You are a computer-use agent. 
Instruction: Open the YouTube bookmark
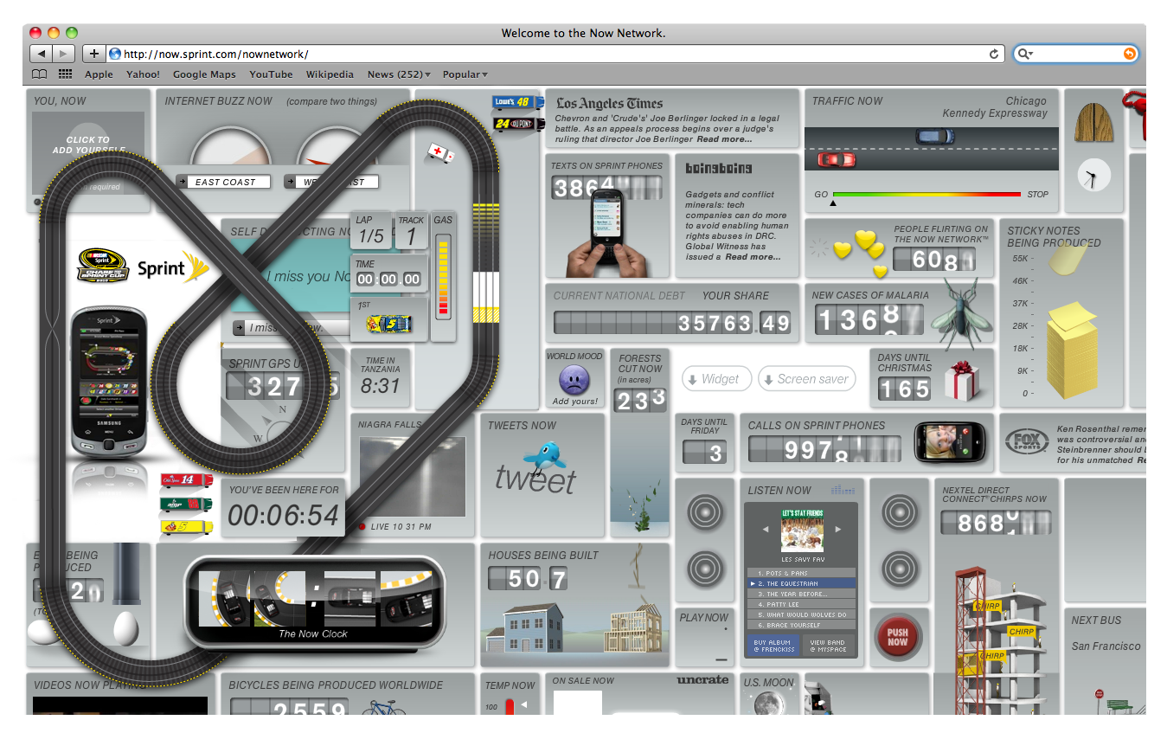(x=271, y=74)
